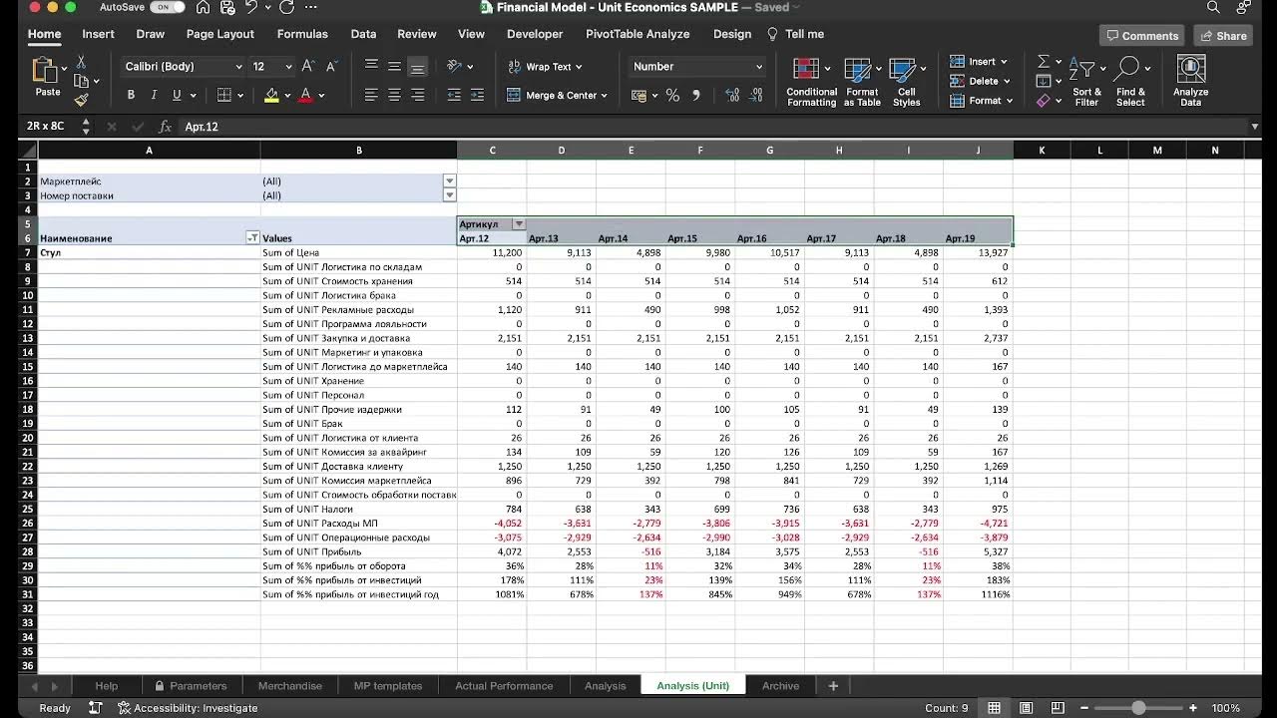
Task: Switch to Page Layout view in status bar
Action: [x=1026, y=708]
